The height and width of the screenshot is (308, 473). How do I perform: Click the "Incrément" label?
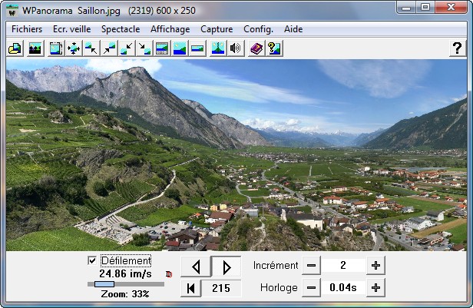tap(276, 266)
